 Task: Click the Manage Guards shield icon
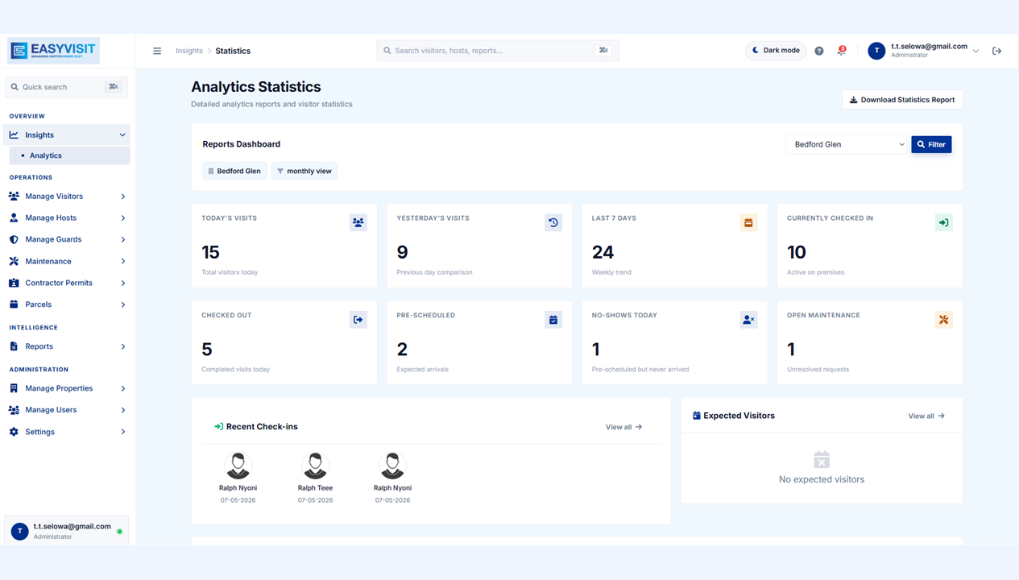click(x=14, y=239)
